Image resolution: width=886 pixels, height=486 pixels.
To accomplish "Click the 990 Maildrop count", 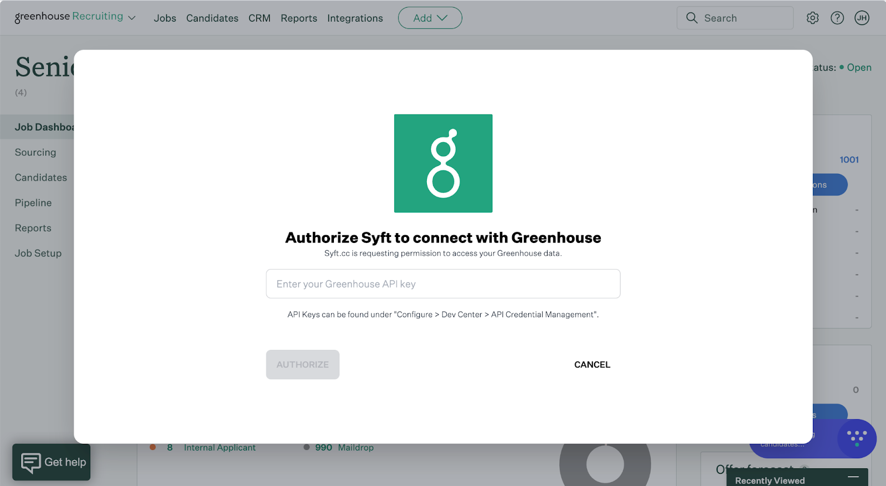I will [323, 447].
